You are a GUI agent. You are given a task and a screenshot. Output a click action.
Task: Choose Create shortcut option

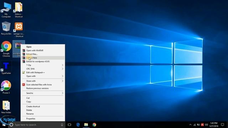pos(43,106)
